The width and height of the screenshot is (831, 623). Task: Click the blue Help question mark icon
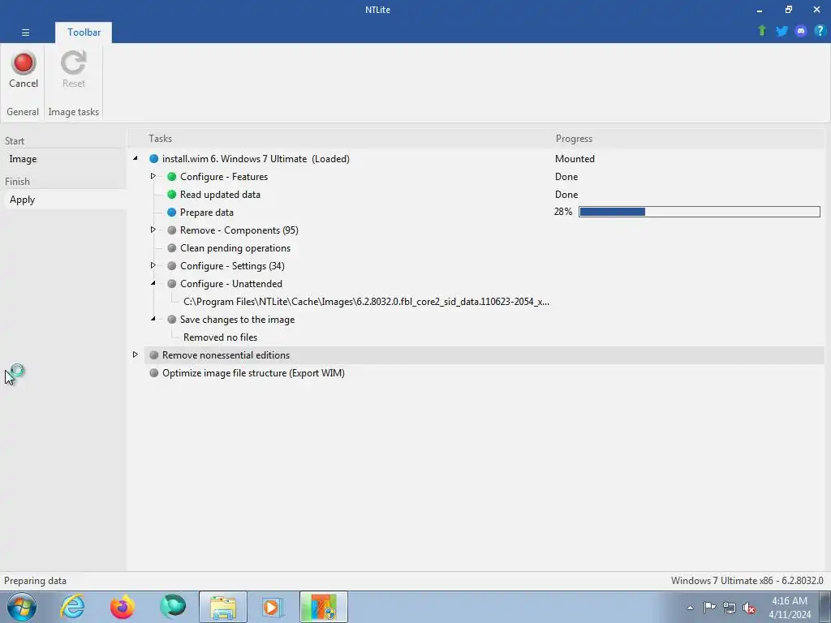(x=820, y=31)
